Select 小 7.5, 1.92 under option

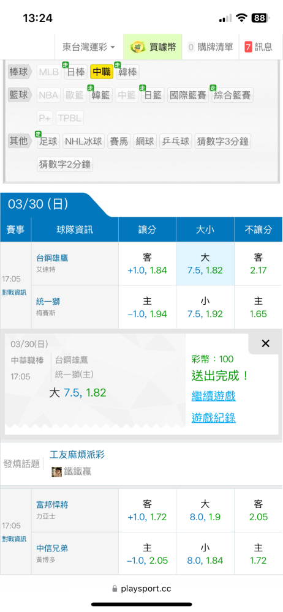pos(205,307)
